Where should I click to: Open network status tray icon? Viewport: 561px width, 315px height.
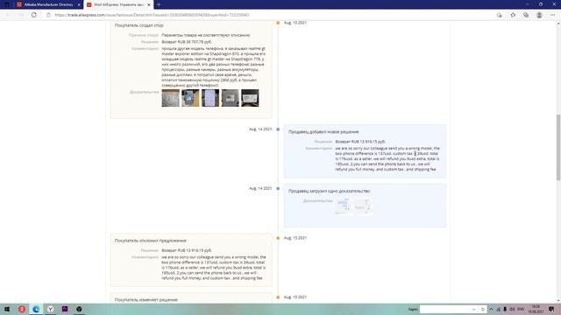point(499,309)
